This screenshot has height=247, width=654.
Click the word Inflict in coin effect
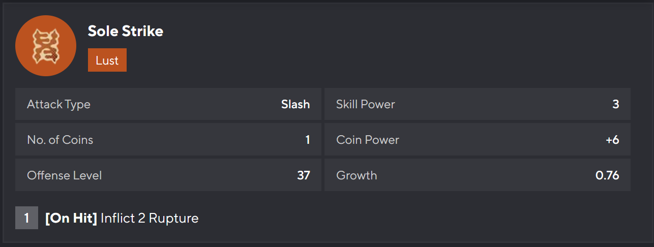click(117, 219)
